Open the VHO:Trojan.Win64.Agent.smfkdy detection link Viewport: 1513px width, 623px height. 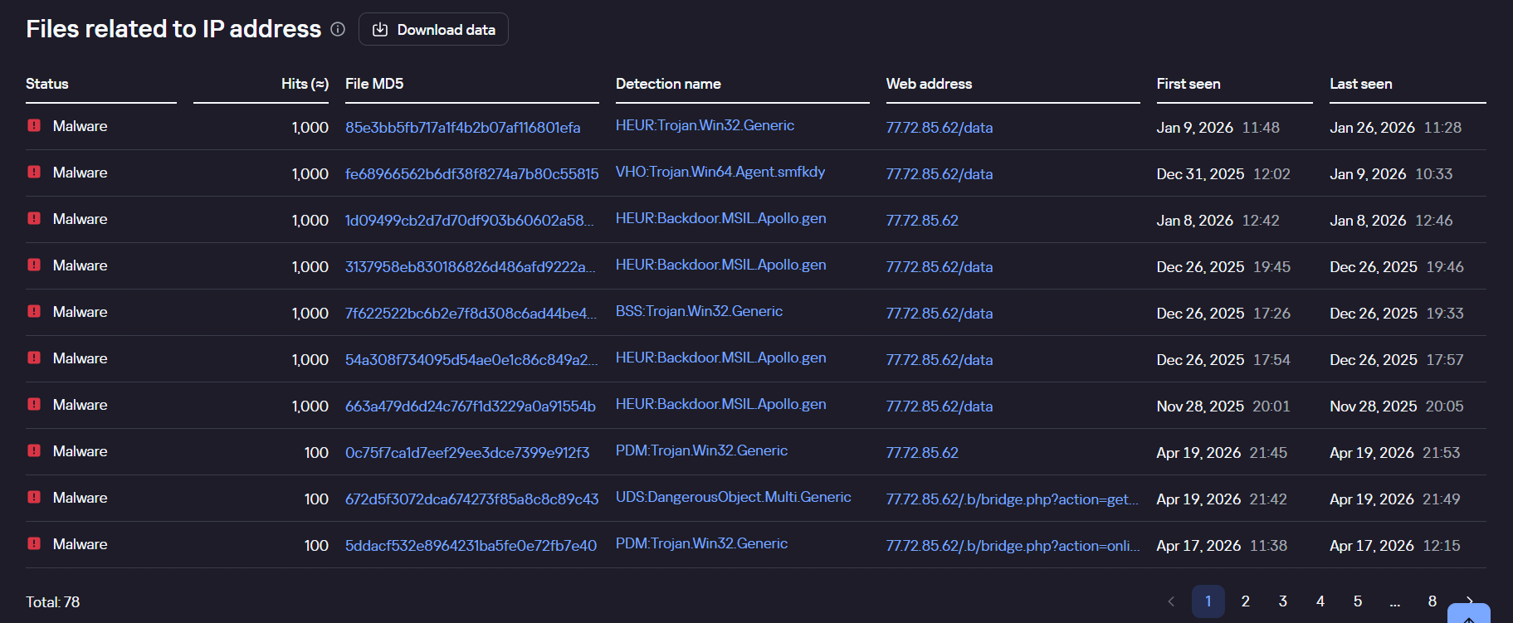(720, 172)
